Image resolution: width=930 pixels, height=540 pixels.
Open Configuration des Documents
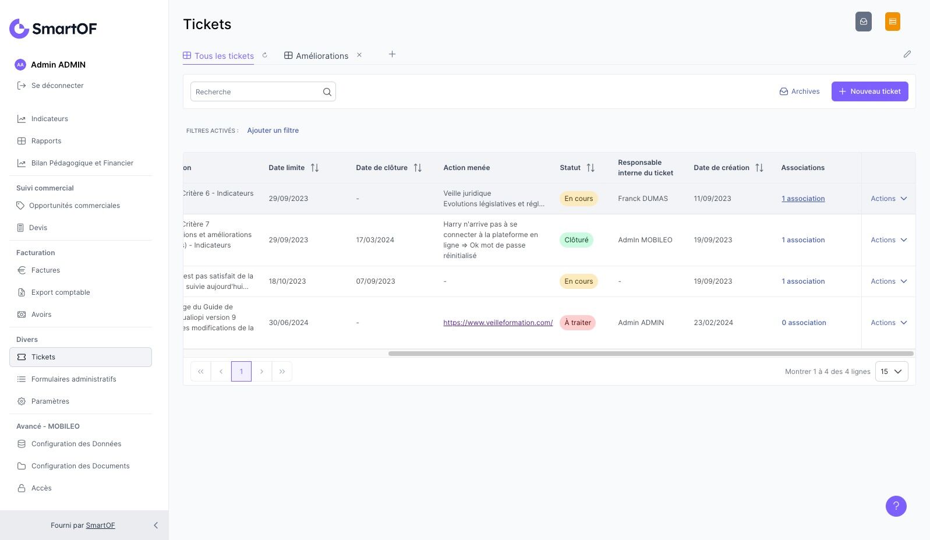80,466
